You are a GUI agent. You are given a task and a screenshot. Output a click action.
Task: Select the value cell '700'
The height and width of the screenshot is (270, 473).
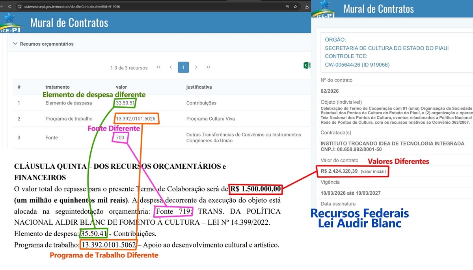120,138
